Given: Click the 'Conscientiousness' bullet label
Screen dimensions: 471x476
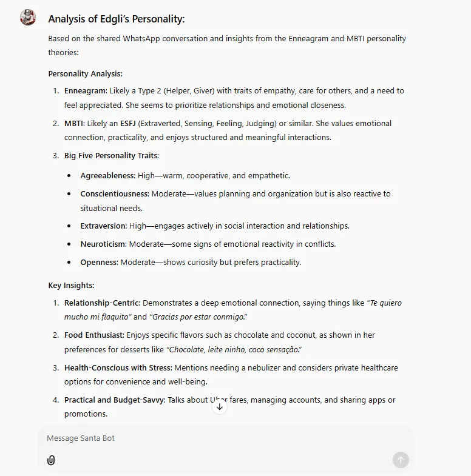Looking at the screenshot, I should tap(114, 194).
